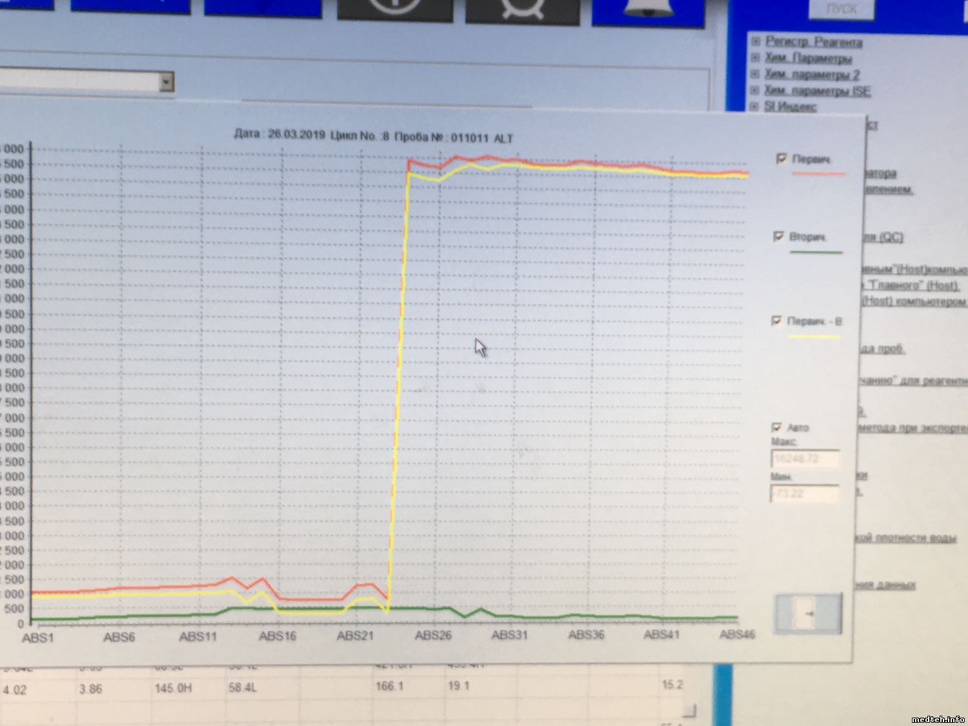Click the plus icon beside Хим. параметры ISE
Image resolution: width=968 pixels, height=726 pixels.
[x=755, y=90]
